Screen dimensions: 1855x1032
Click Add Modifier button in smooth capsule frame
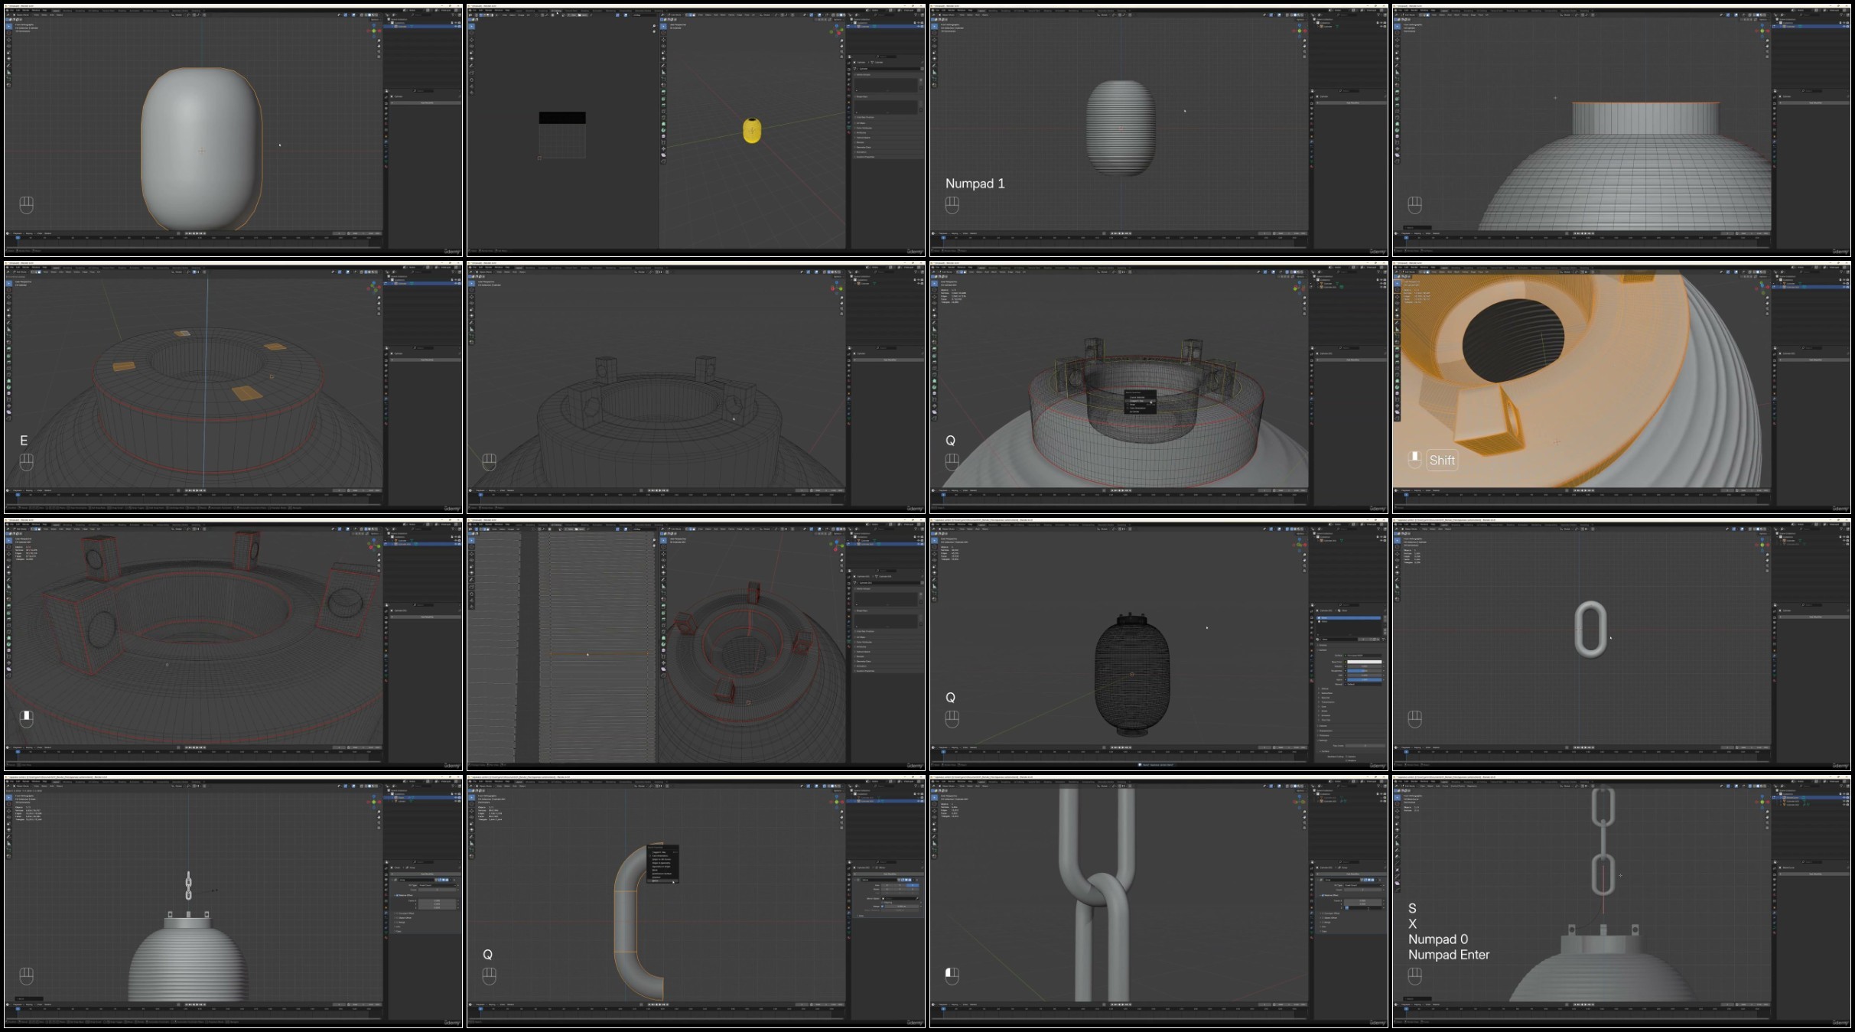(x=427, y=103)
